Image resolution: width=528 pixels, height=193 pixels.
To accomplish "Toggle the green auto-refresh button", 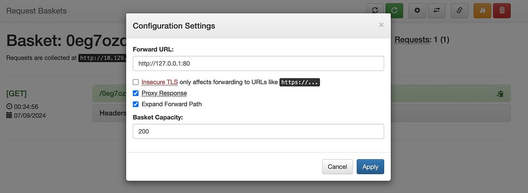I will pos(394,11).
